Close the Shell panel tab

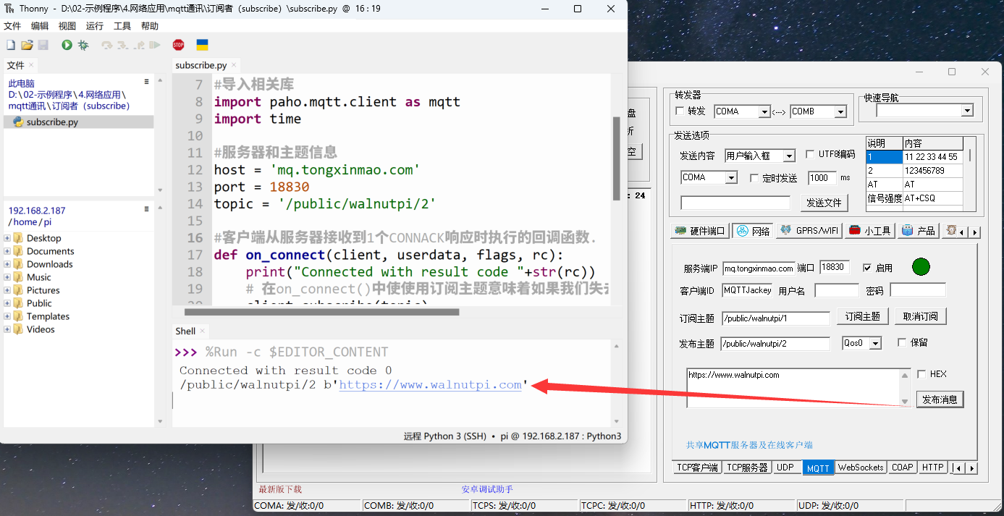(203, 331)
